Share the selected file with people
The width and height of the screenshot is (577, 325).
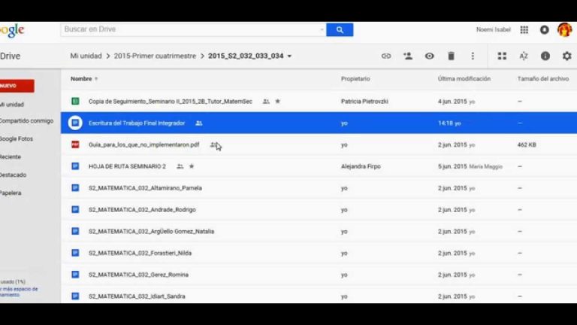tap(408, 56)
